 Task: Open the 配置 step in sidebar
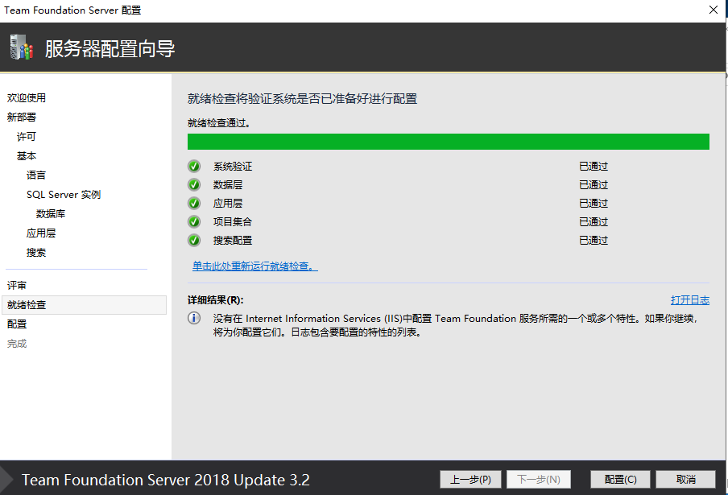pyautogui.click(x=17, y=324)
